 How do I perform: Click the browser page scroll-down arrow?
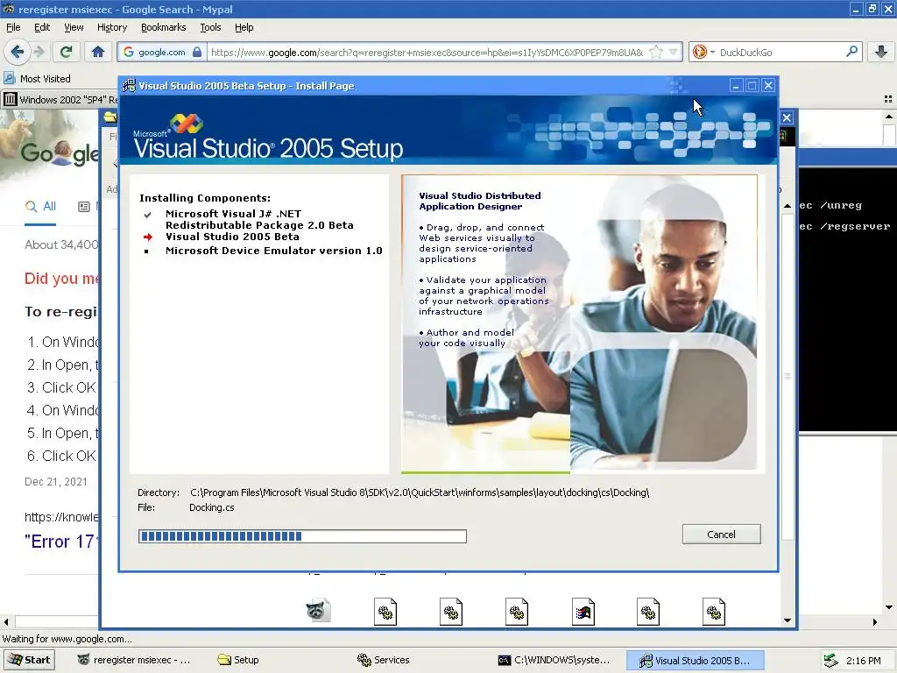[x=888, y=607]
